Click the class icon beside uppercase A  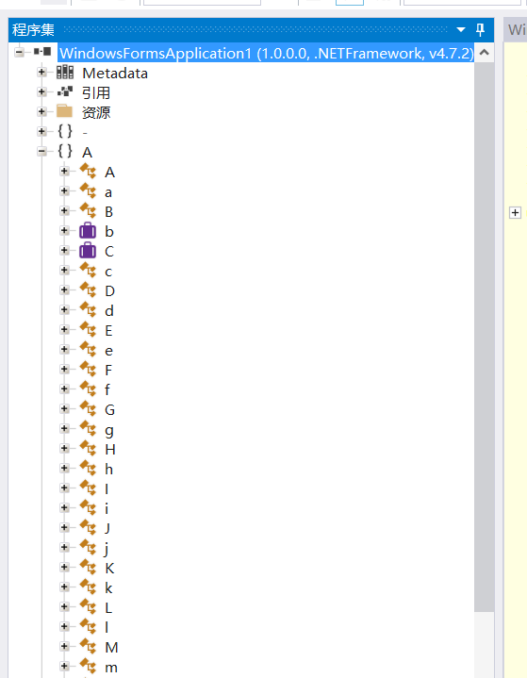tap(89, 172)
